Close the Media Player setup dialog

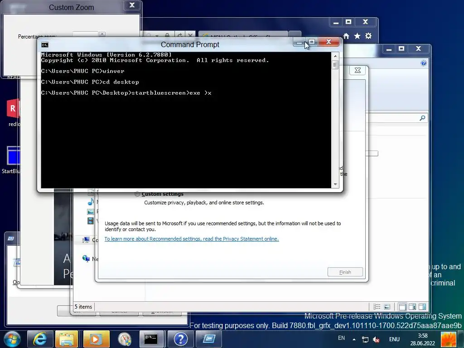pos(358,70)
